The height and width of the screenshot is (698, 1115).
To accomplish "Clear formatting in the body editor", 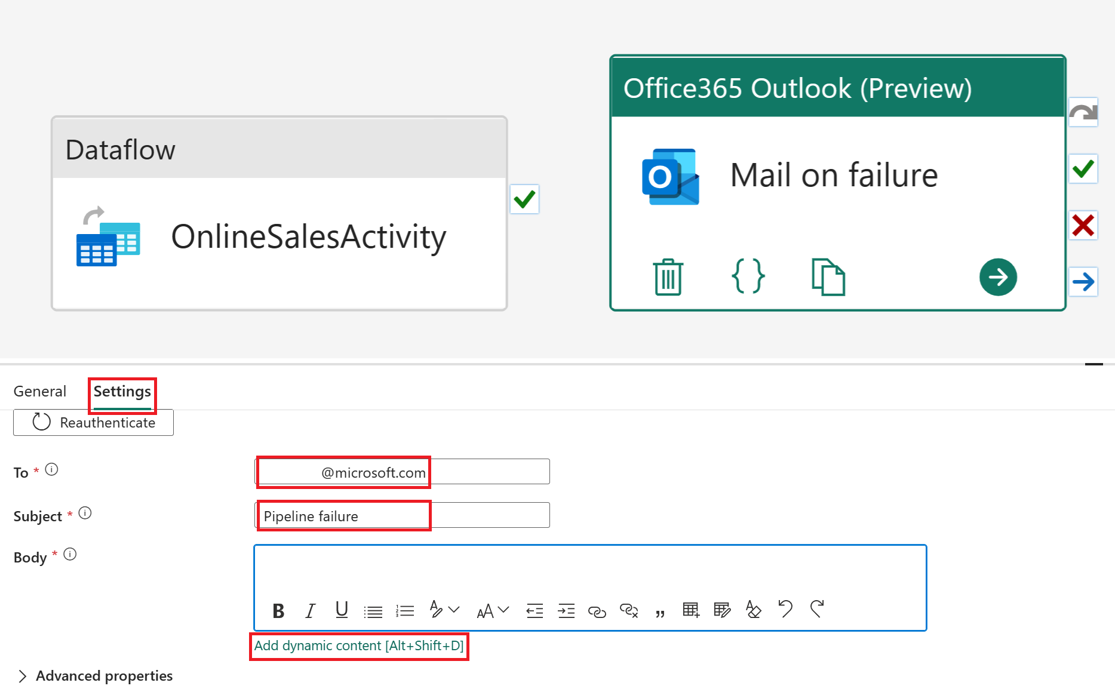I will [753, 610].
